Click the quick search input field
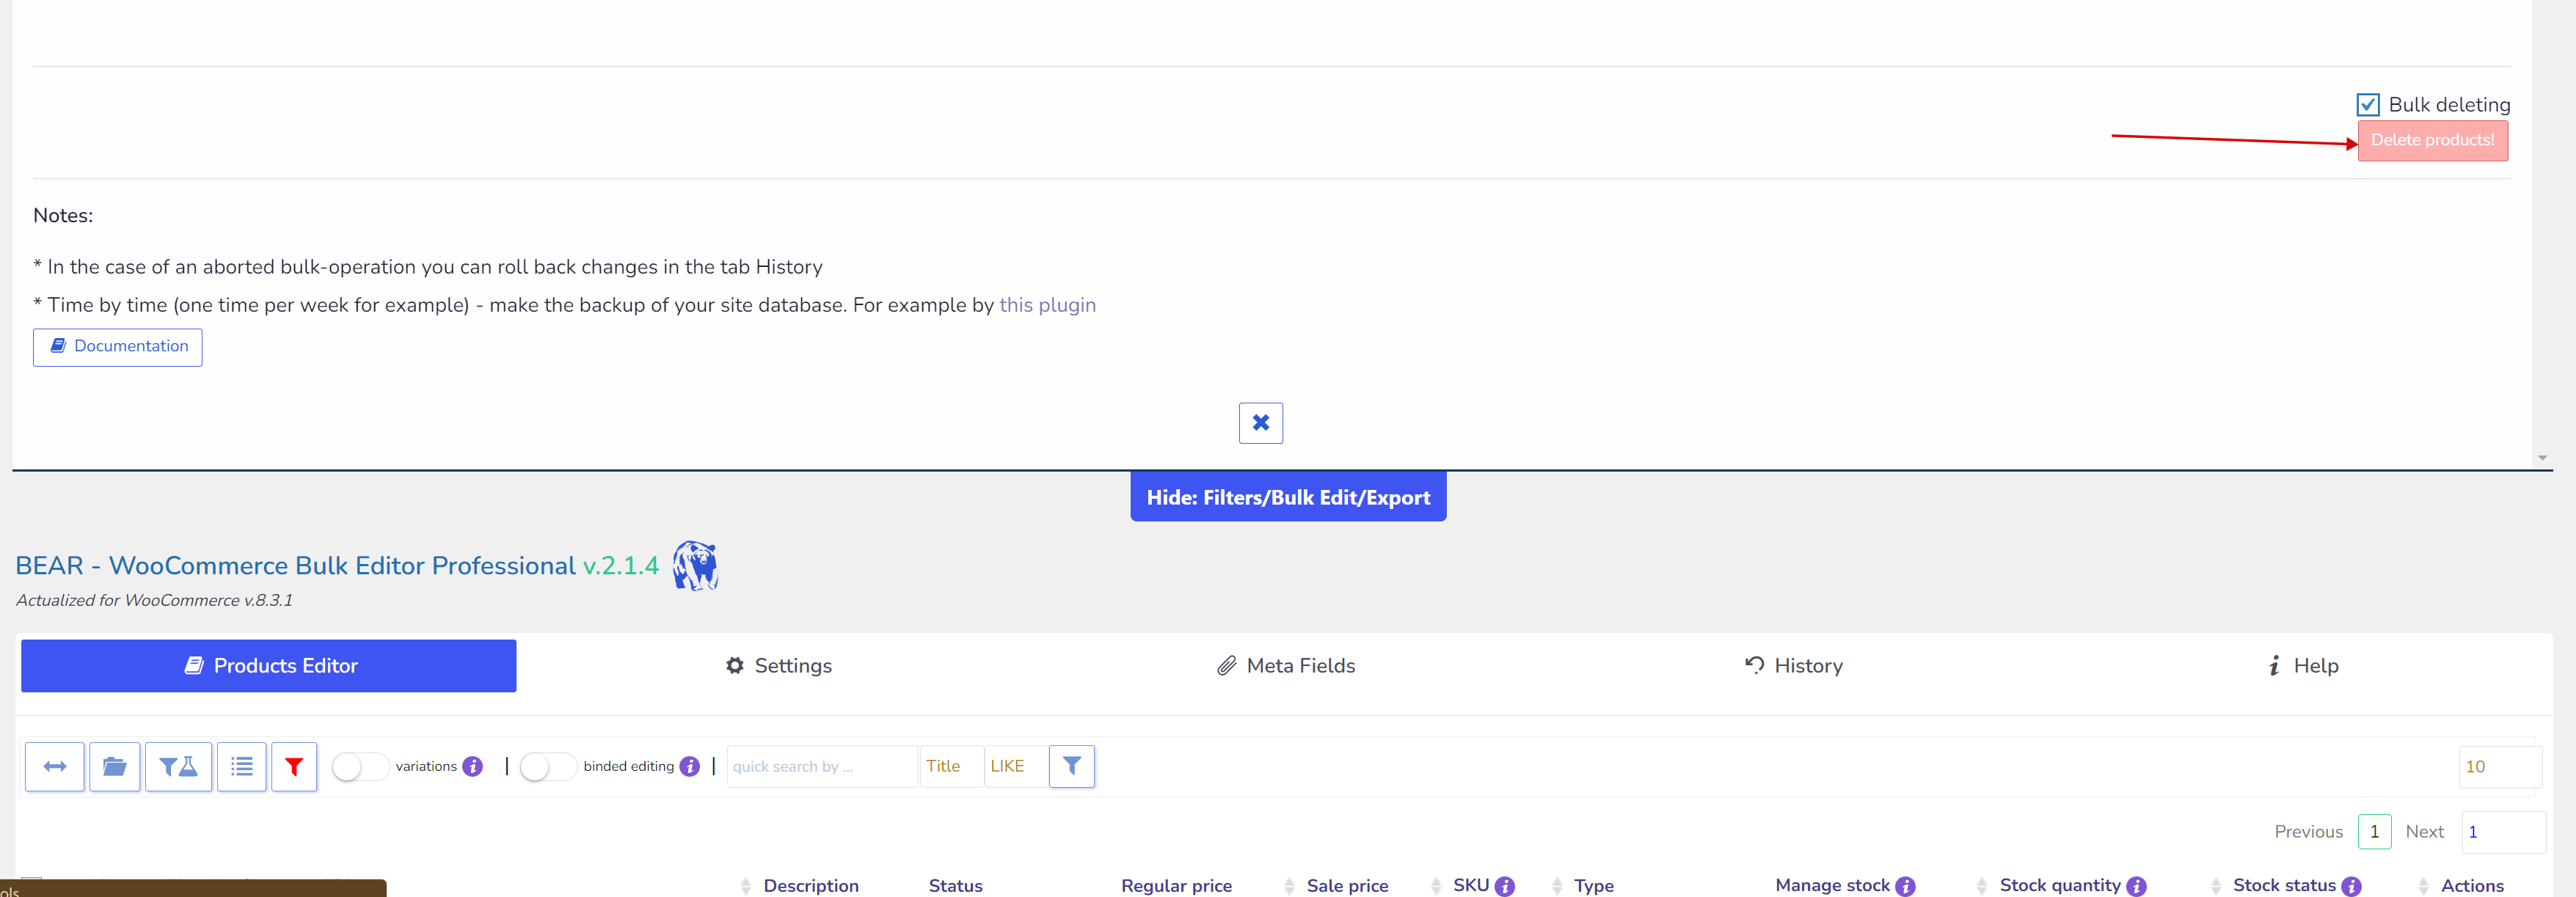 point(822,766)
